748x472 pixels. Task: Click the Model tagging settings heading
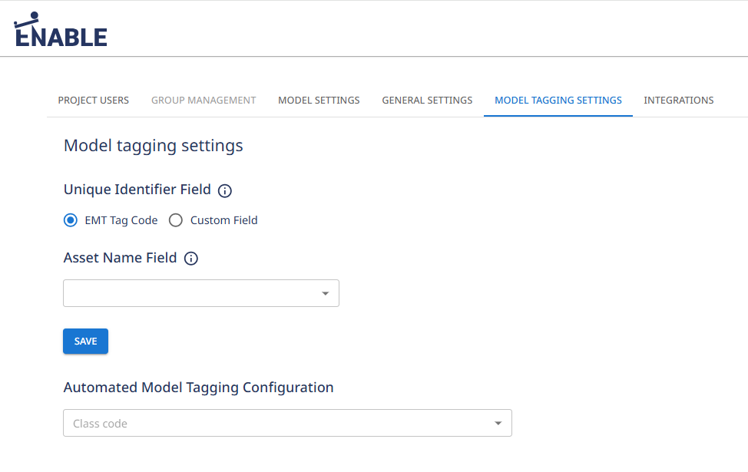(154, 146)
